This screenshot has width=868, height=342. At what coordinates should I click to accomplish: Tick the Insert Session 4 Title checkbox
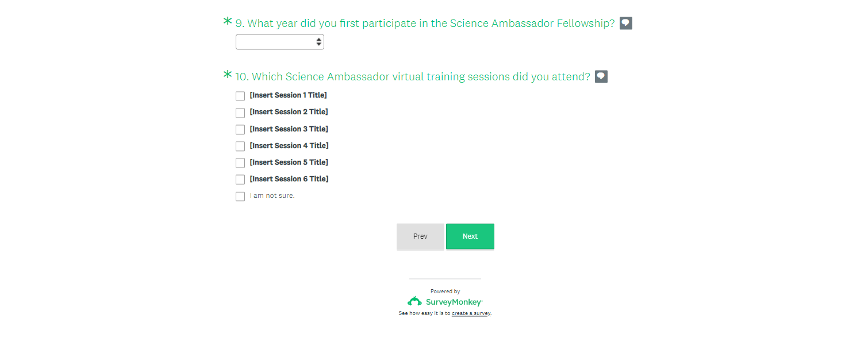pos(240,146)
